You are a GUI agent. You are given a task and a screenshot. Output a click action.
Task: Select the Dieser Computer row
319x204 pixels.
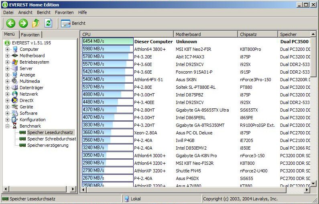[x=196, y=41]
